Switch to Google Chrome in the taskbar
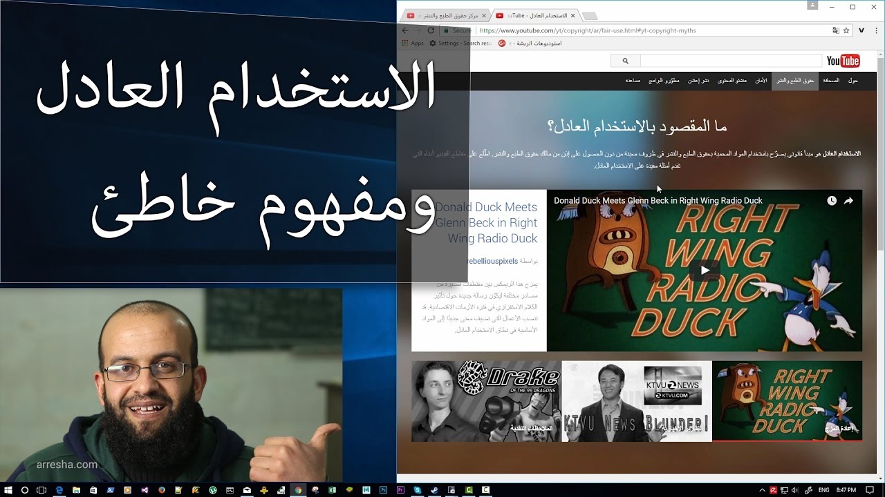885x497 pixels. point(298,490)
